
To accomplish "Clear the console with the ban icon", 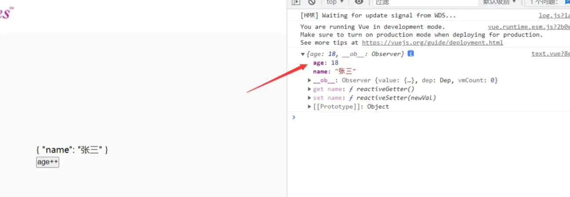I will click(312, 2).
